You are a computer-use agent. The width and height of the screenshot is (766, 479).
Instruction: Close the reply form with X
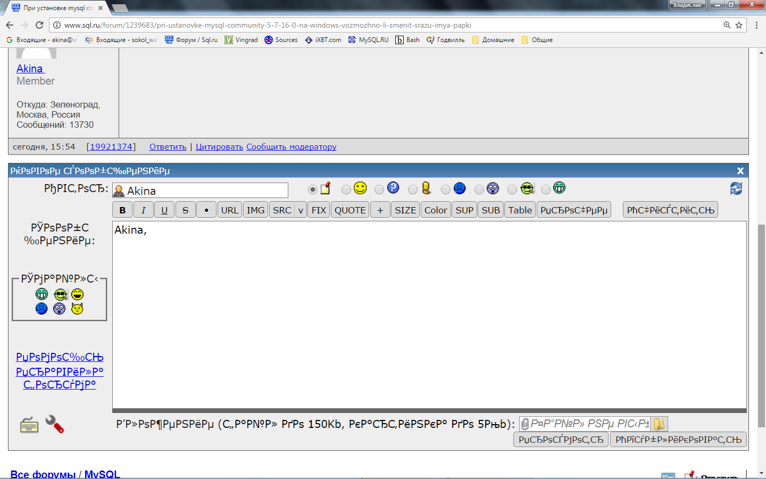pyautogui.click(x=740, y=171)
